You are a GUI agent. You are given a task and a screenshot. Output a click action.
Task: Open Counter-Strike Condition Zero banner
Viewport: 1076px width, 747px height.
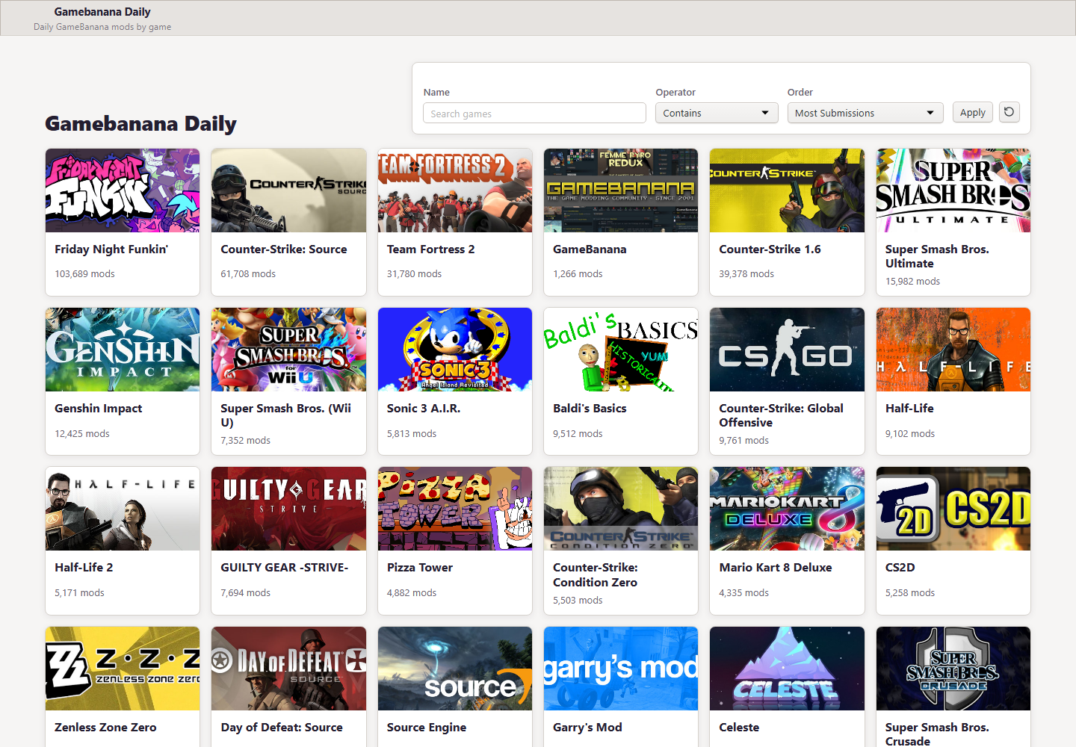[x=621, y=509]
